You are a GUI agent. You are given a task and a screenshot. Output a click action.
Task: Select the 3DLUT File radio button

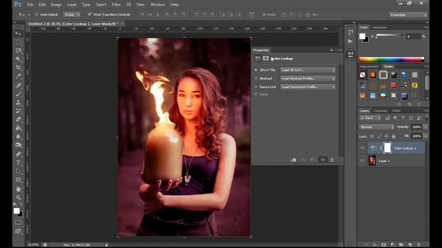256,70
